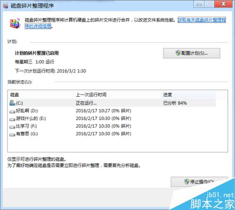Click the 好乱啊 (D:) disk name
This screenshot has height=210, width=235.
(x=27, y=111)
